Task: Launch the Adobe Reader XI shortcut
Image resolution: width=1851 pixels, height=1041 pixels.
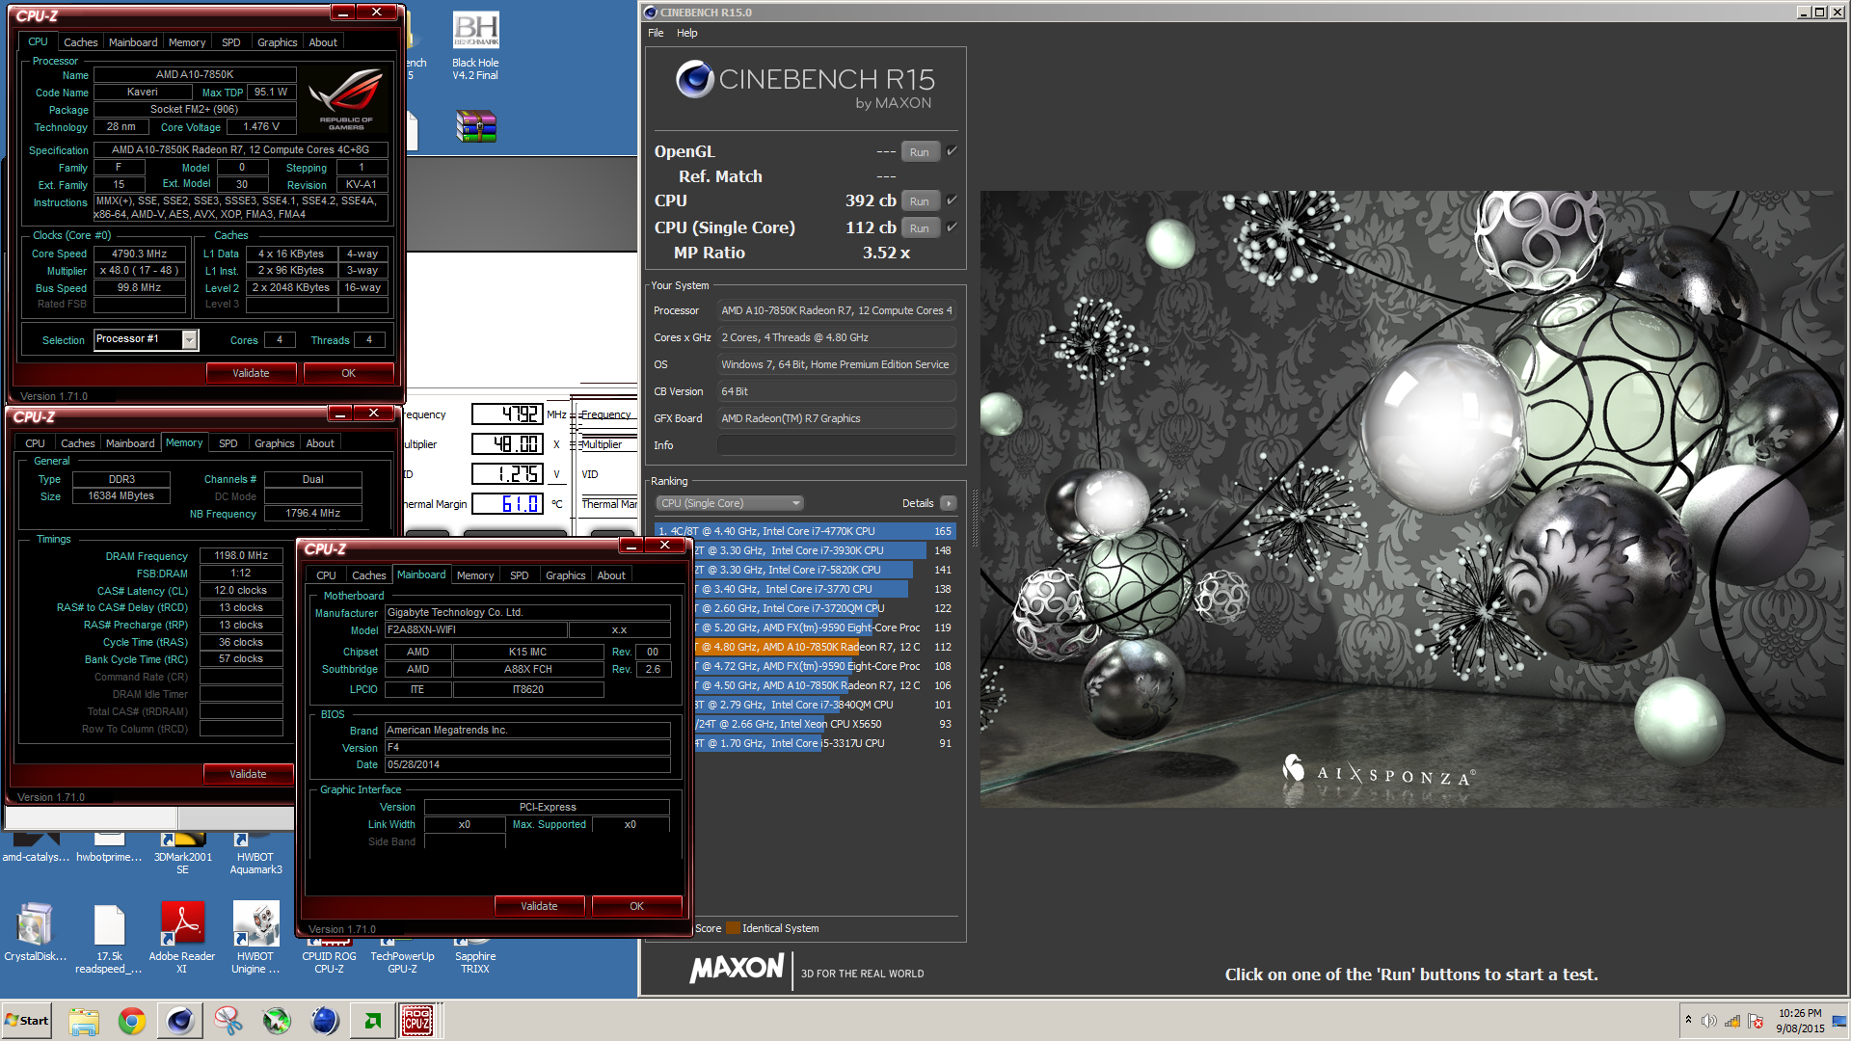Action: [182, 939]
